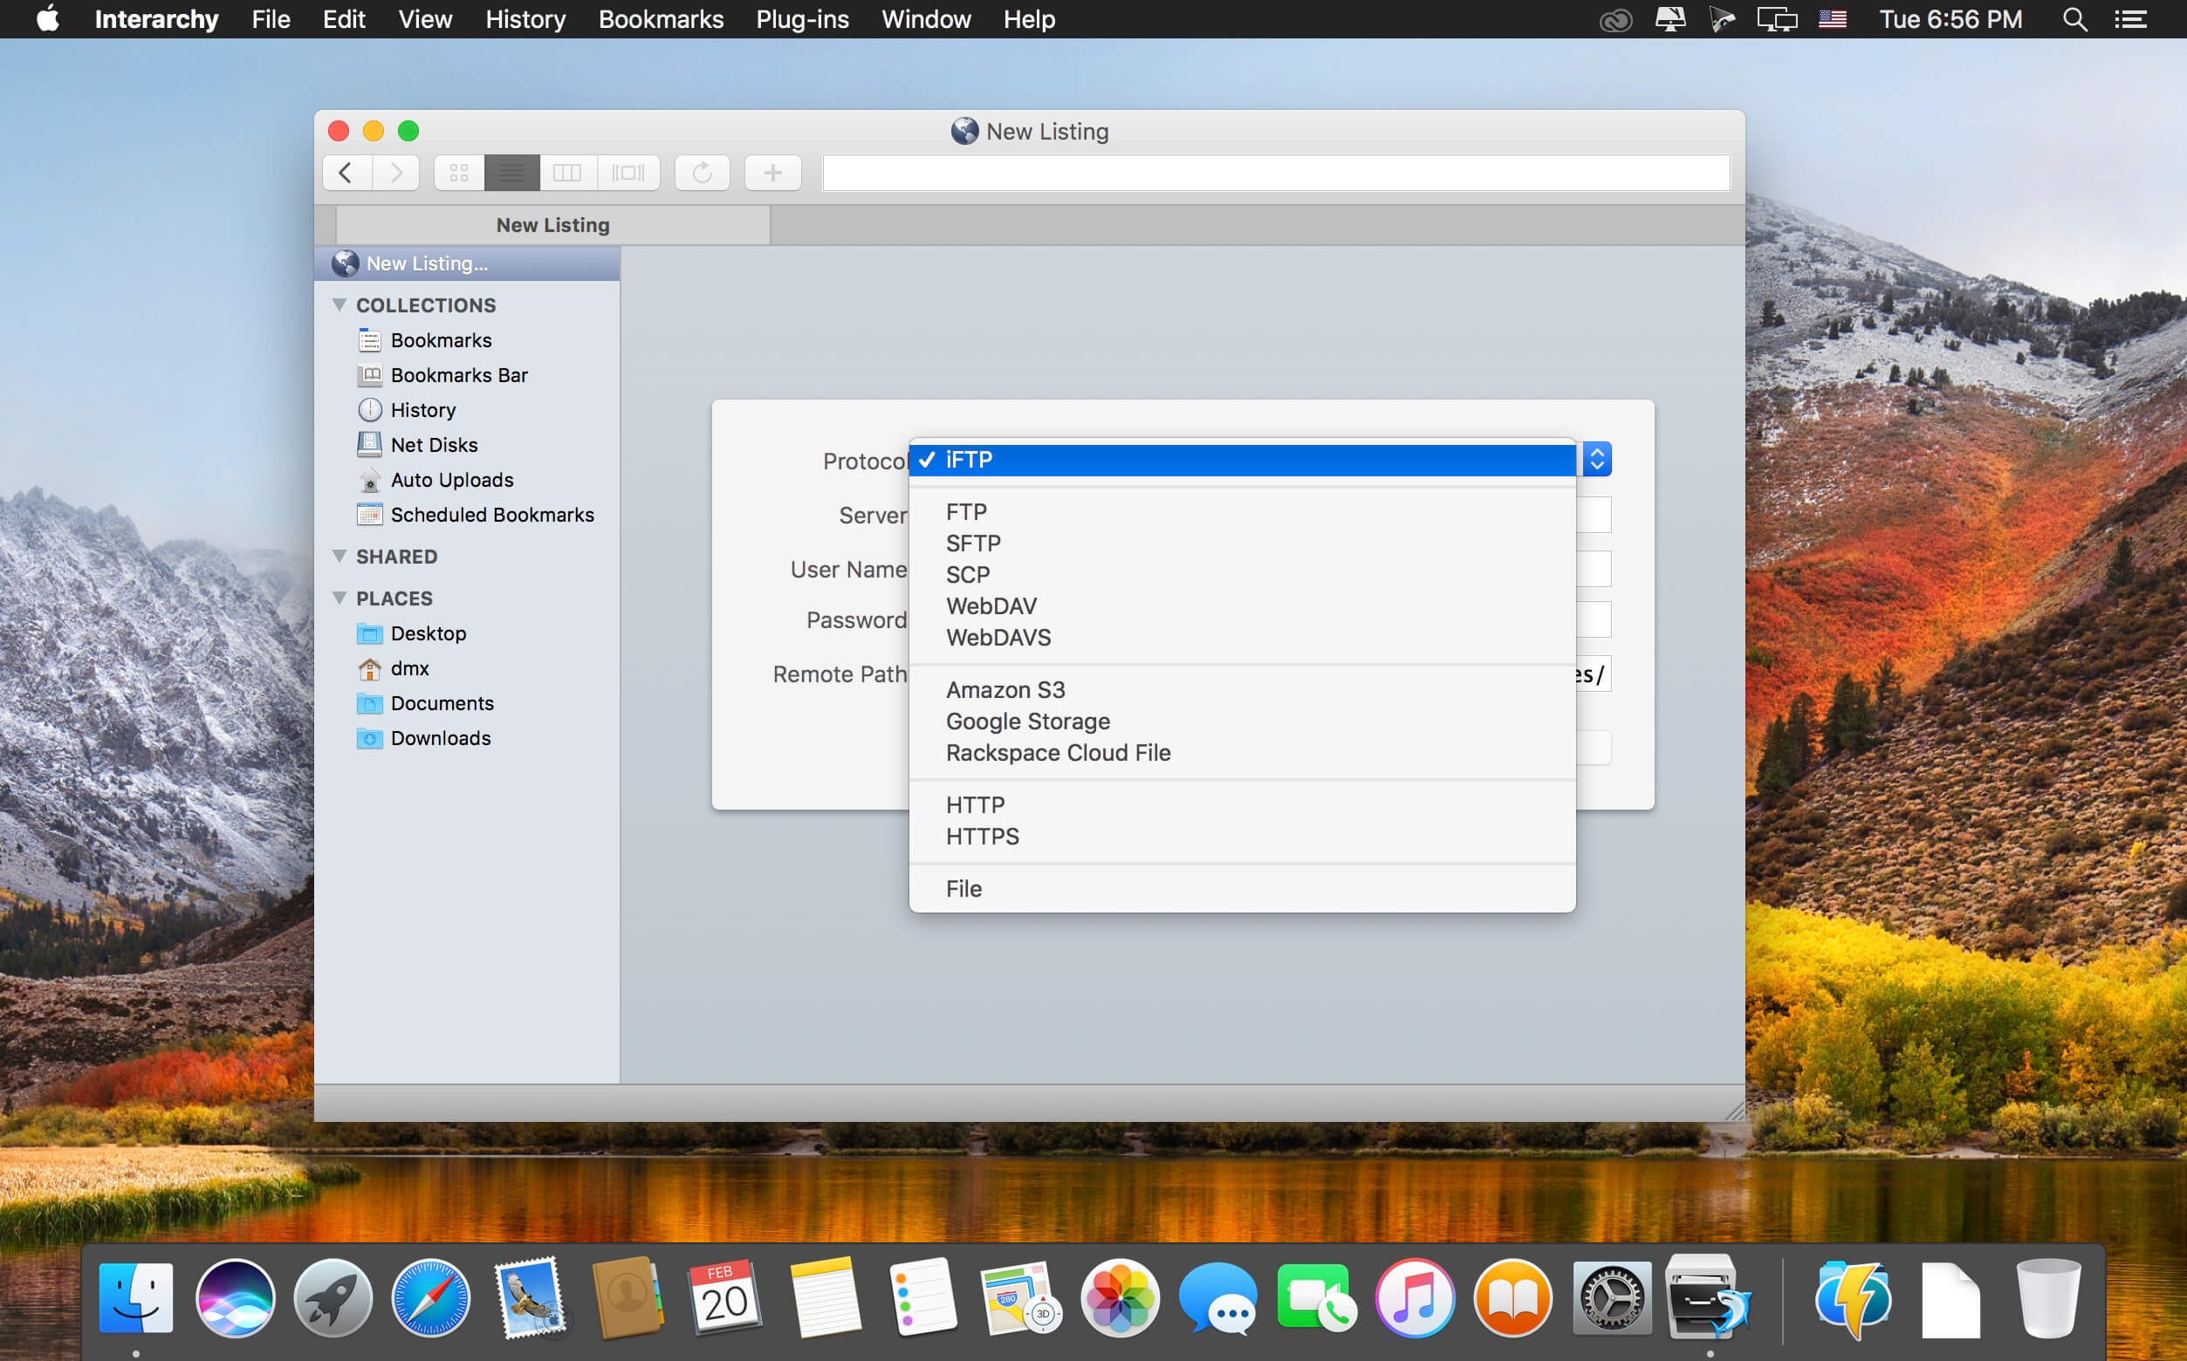Open Net Disks in the sidebar

tap(434, 446)
